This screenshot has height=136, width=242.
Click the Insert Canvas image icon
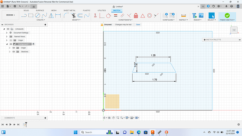point(201,15)
